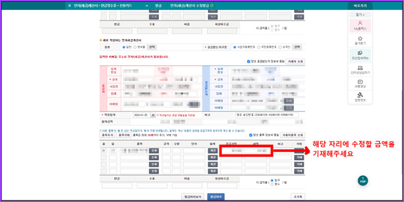Select 영수 radio in bottom section
Screen dimensions: 404x202
pos(272,184)
